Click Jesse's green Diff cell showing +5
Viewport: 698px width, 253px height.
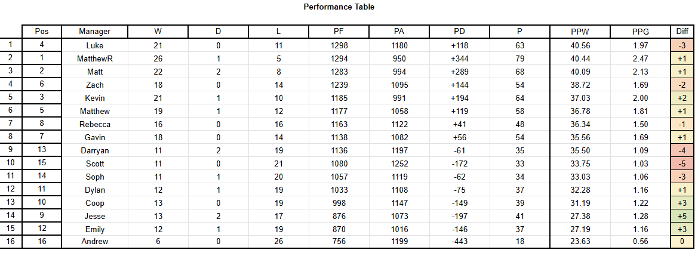point(682,216)
